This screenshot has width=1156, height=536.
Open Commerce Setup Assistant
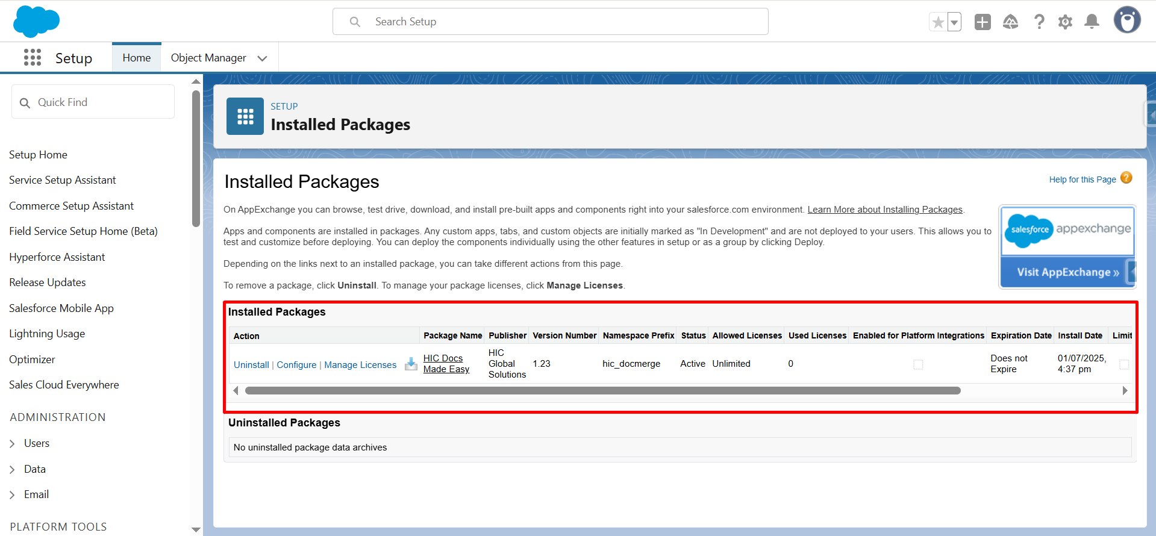coord(71,206)
